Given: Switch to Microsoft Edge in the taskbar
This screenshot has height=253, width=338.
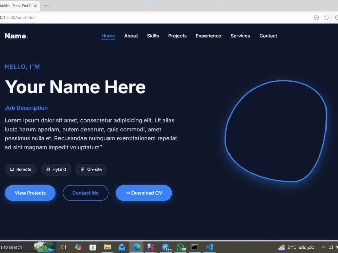Looking at the screenshot, I should click(x=137, y=247).
